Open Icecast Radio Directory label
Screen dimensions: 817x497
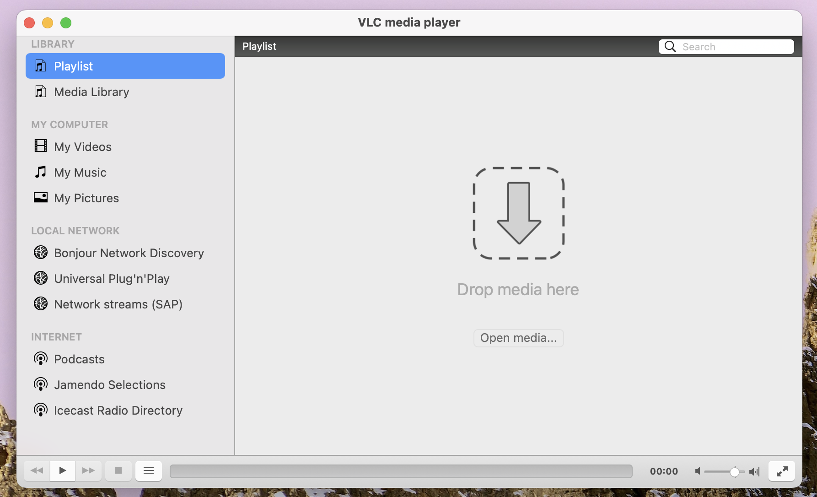(118, 411)
